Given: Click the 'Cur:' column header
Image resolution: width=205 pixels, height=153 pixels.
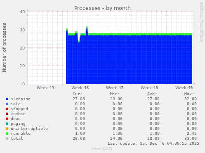Looking at the screenshot, I should (78, 94).
